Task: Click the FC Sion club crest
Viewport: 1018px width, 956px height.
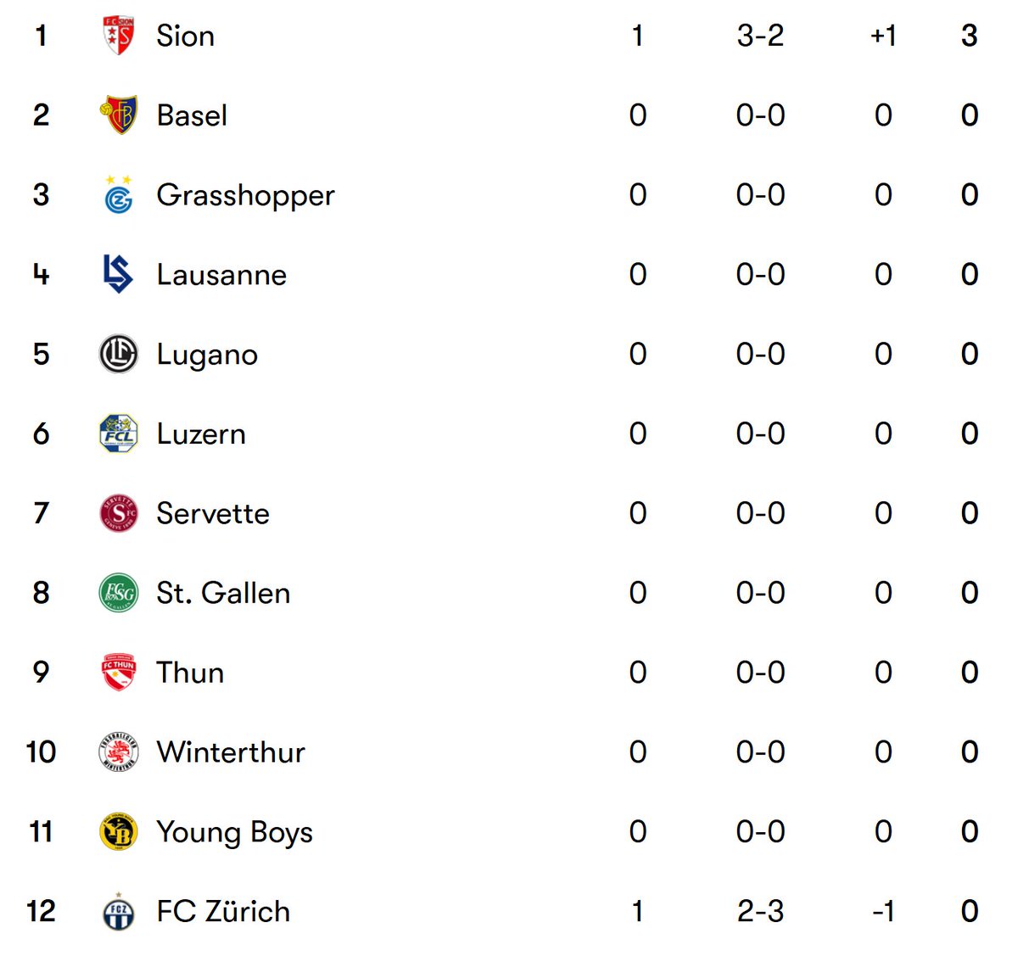Action: 118,36
